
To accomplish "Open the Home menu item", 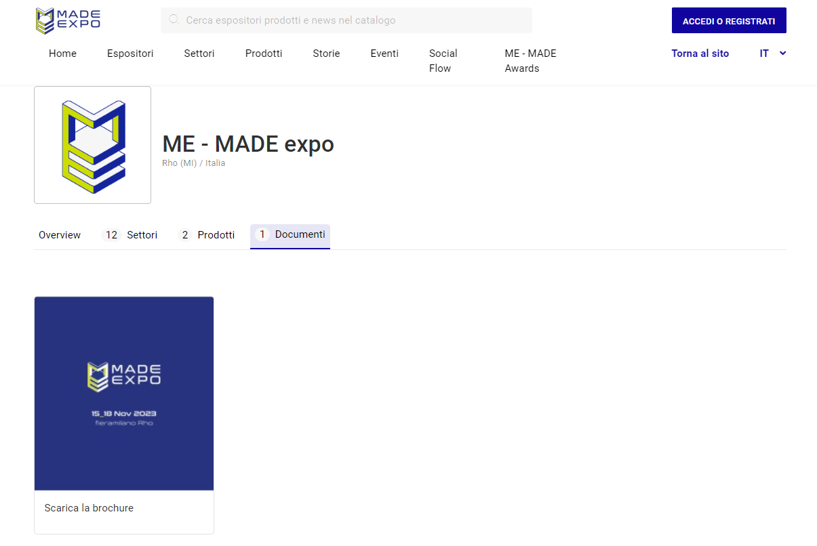I will pos(62,54).
